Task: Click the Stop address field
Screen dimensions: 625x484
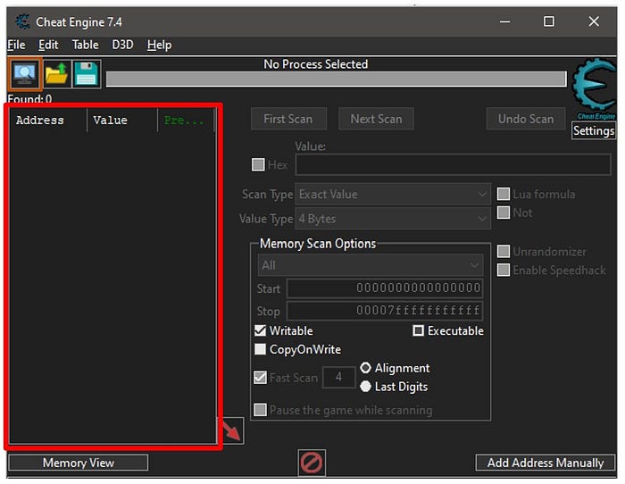Action: (x=385, y=311)
